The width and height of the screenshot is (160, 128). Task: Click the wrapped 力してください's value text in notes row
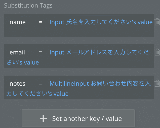(37, 93)
